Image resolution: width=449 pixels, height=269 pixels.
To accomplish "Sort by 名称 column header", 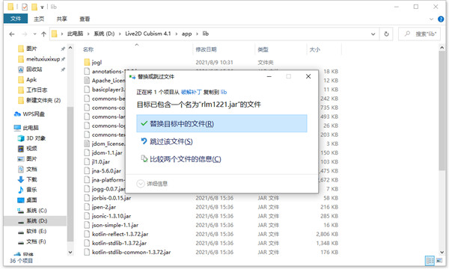I will pos(88,49).
